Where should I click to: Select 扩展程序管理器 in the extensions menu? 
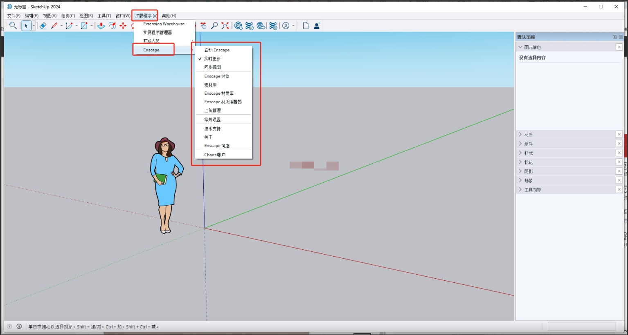164,33
